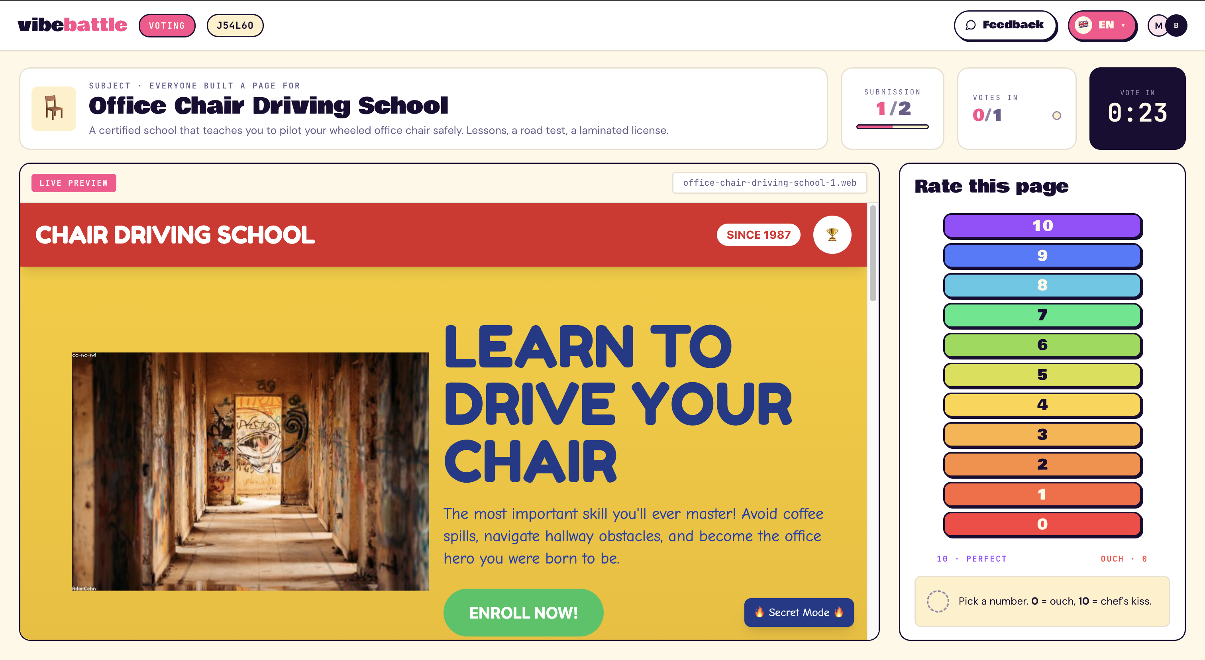Click the 'OUCH · 0' legend label
Viewport: 1205px width, 660px height.
click(x=1124, y=559)
